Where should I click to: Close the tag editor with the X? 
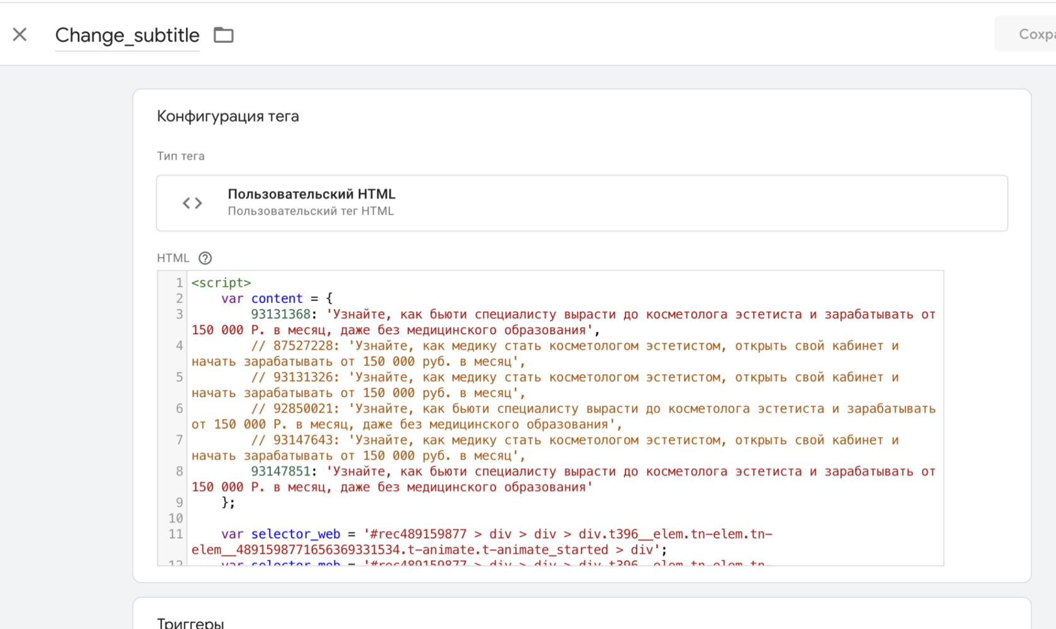[19, 35]
